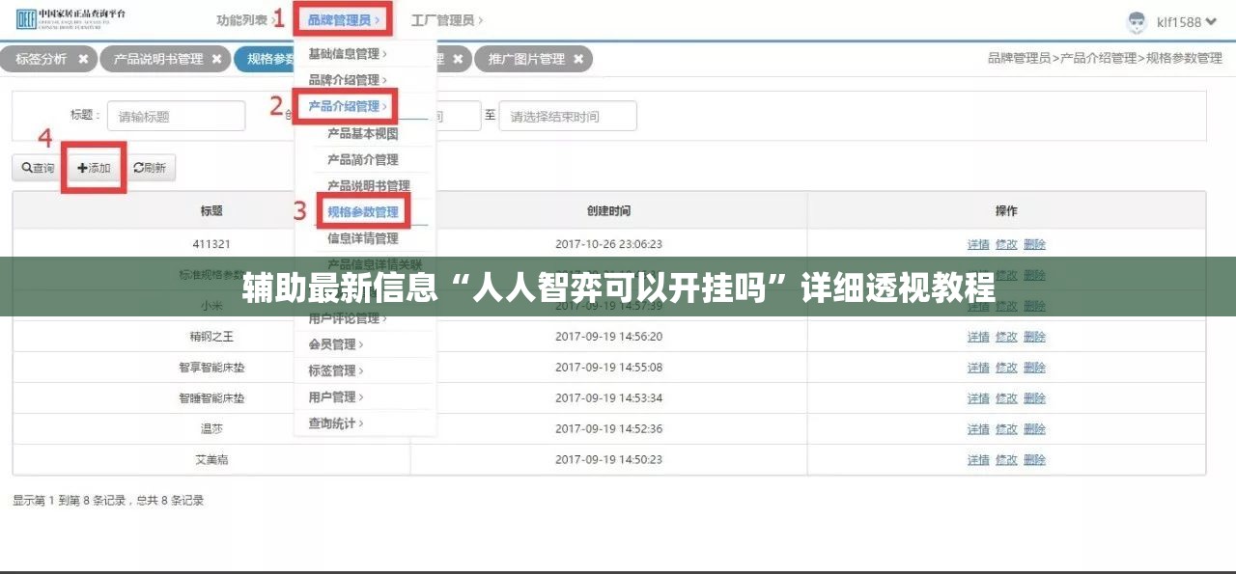Expand 品牌介绍管理 submenu
Screen dimensions: 1236x574
click(x=348, y=80)
